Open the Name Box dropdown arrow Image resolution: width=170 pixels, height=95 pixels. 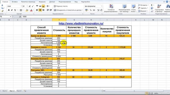click(x=10, y=17)
